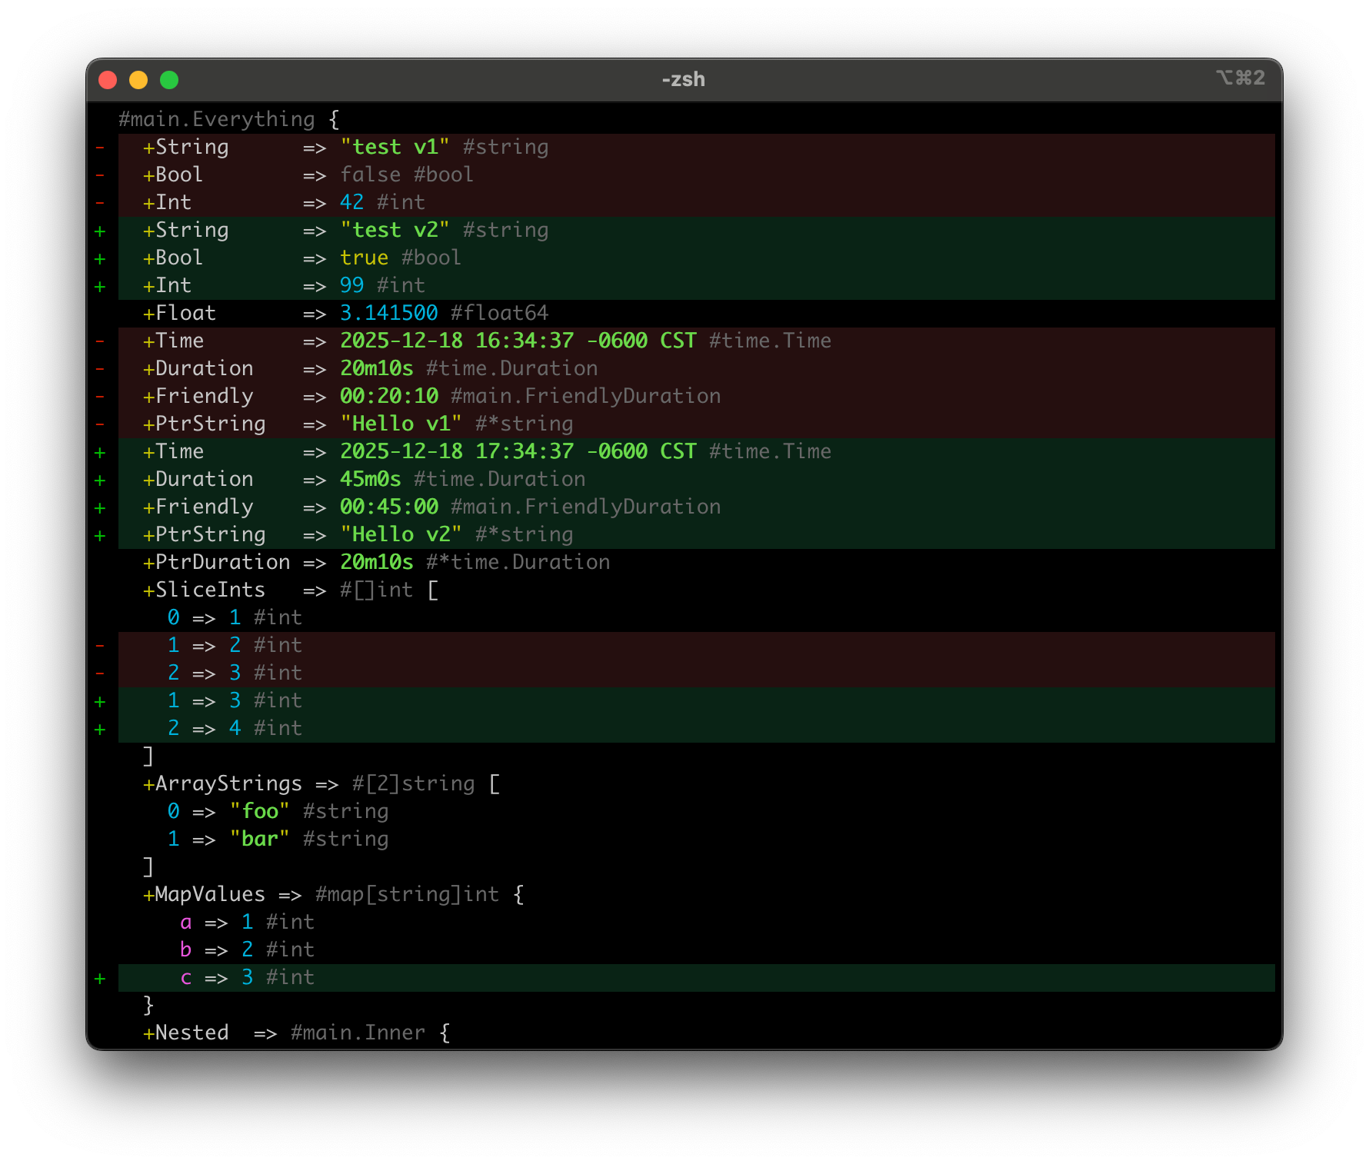This screenshot has height=1164, width=1369.
Task: Click the green traffic light button
Action: tap(168, 79)
